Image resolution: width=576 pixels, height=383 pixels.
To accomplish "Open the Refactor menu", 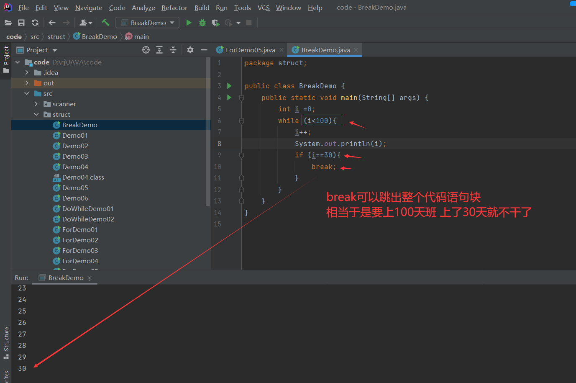I will pyautogui.click(x=174, y=8).
